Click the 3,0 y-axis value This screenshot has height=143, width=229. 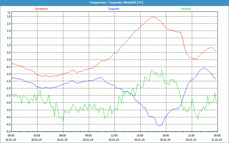(x=9, y=17)
